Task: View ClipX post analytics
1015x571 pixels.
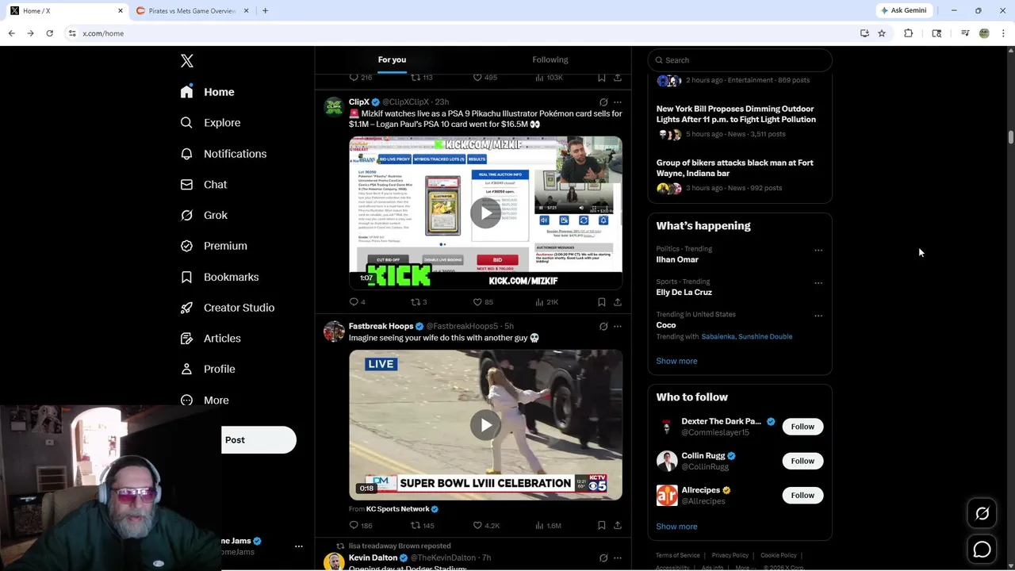Action: coord(546,302)
